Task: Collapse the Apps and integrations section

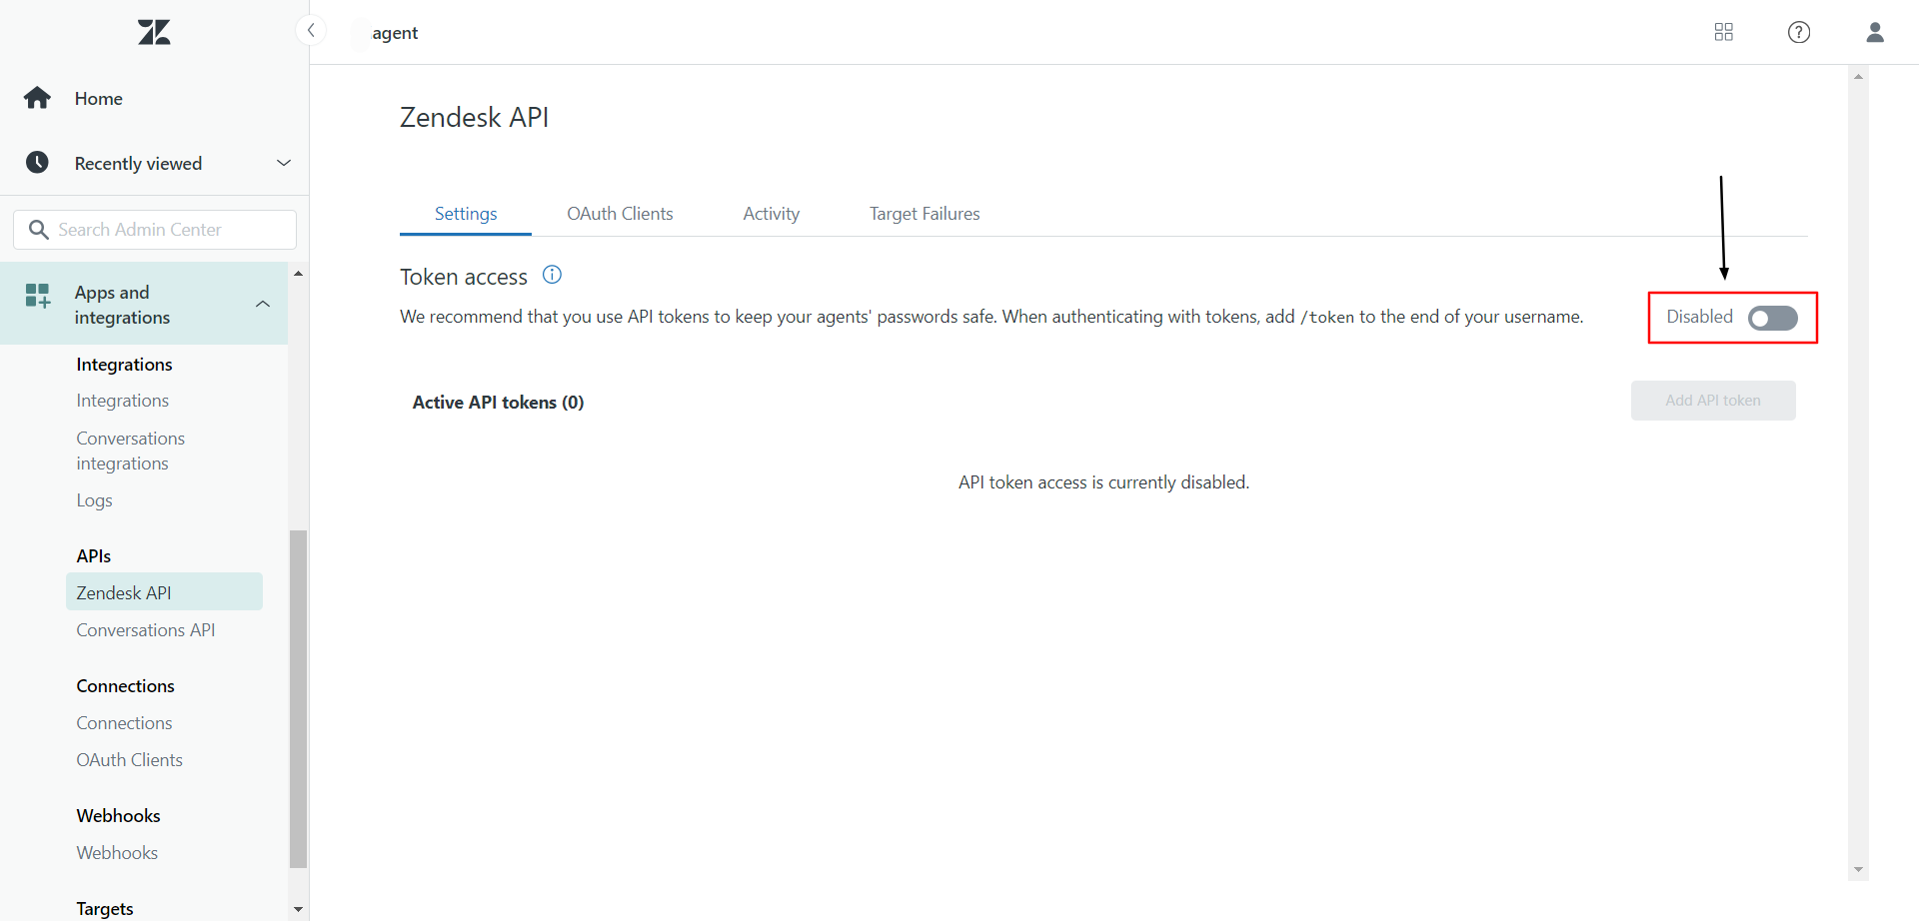Action: (263, 304)
